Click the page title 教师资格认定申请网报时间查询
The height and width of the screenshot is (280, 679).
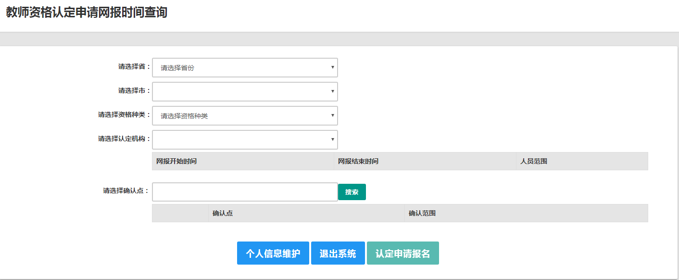click(87, 13)
